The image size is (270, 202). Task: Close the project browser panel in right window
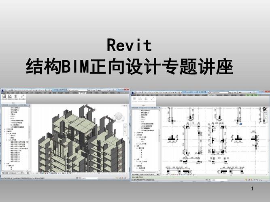coord(159,107)
